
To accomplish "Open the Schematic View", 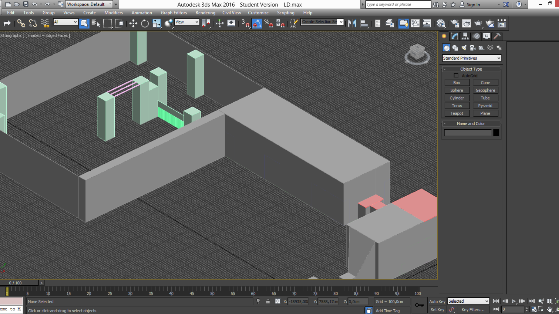I will (x=427, y=23).
